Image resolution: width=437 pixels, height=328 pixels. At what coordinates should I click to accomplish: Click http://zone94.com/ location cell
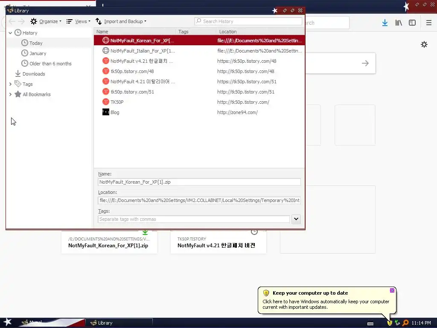click(237, 112)
